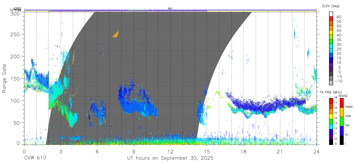356x164 pixels.
Task: Click the y-axis tick label "150"
Action: (x=15, y=78)
